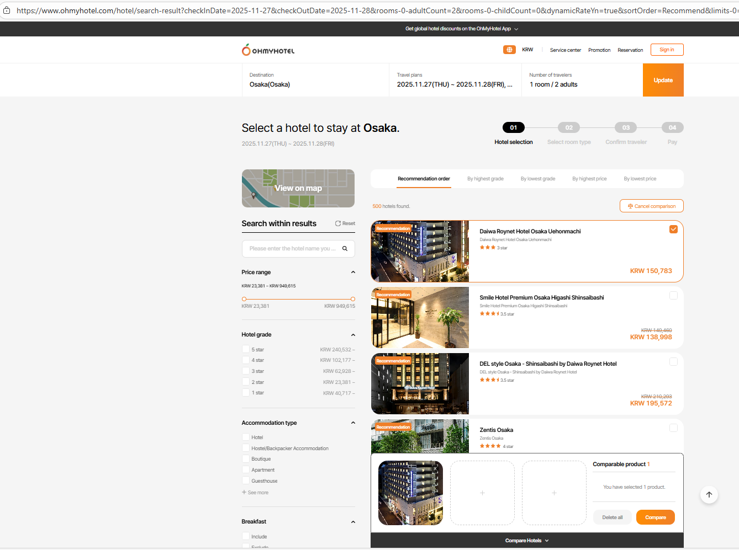Image resolution: width=739 pixels, height=550 pixels.
Task: Remove the compared hotel with X icon
Action: pyautogui.click(x=435, y=468)
